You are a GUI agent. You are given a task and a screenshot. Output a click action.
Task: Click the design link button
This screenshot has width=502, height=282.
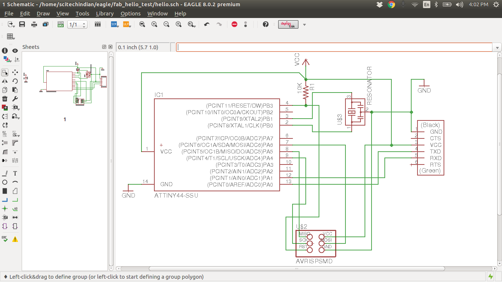tap(288, 24)
